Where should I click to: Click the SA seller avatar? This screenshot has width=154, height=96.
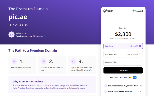tap(12, 35)
